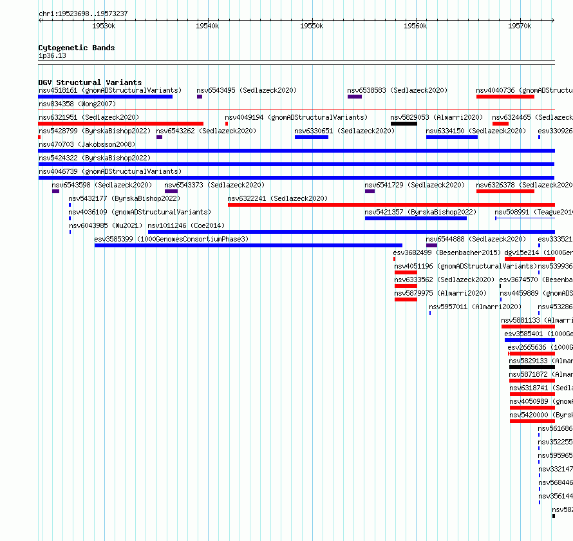573x541 pixels.
Task: Select the nsv5424322 ByrskaBishop2022 label
Action: coord(95,158)
